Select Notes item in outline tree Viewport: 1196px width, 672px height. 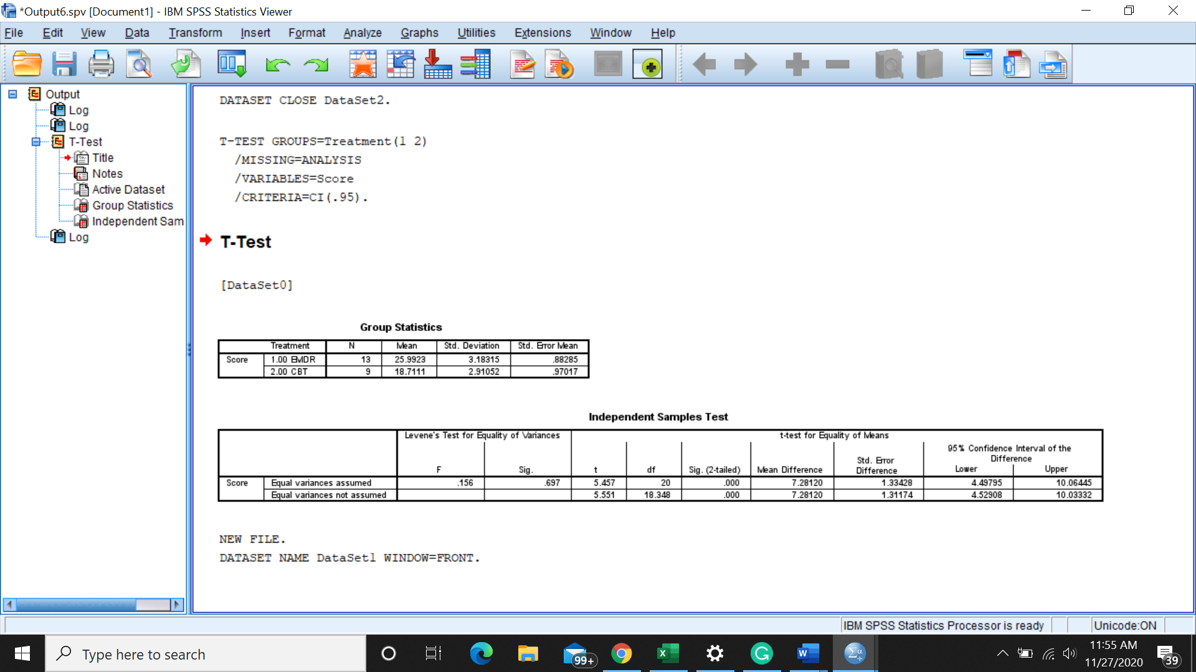coord(107,174)
